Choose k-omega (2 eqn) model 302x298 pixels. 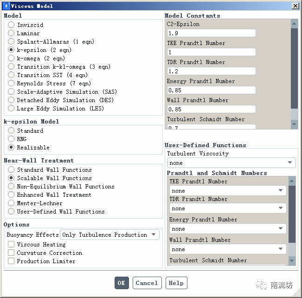[11, 58]
